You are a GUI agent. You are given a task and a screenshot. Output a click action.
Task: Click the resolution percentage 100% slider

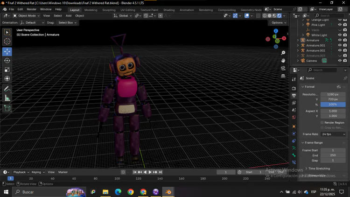pyautogui.click(x=333, y=105)
